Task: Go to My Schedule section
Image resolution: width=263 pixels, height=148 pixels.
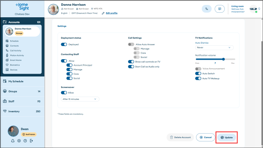Action: pyautogui.click(x=23, y=81)
